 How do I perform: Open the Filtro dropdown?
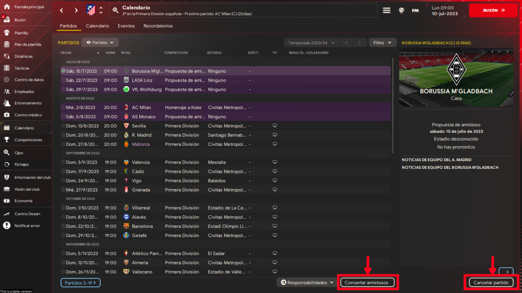click(x=383, y=43)
